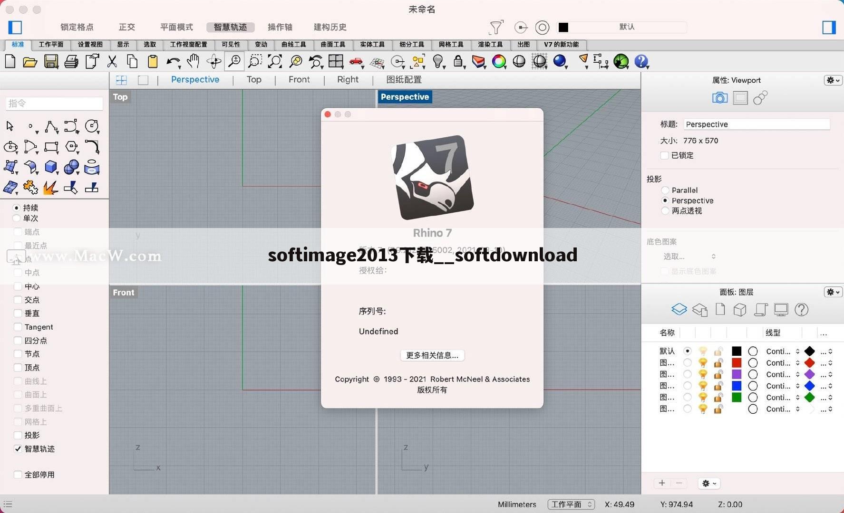Open the camera icon in viewport properties

pyautogui.click(x=720, y=98)
